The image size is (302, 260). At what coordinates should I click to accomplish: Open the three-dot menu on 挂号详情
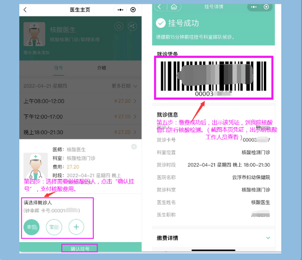click(253, 7)
